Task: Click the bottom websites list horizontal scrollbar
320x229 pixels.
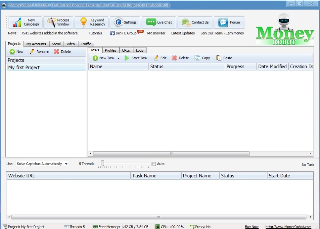Action: pyautogui.click(x=159, y=217)
